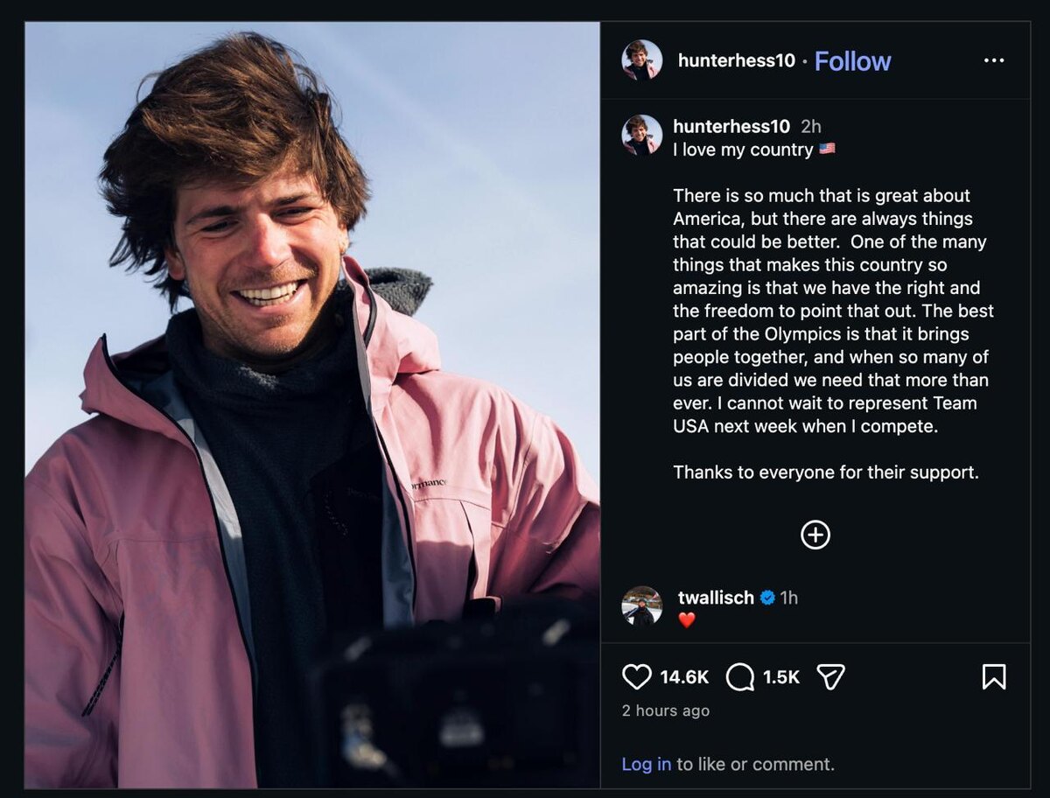
Task: Open the hunterhess10 avatar in the post header
Action: [641, 60]
